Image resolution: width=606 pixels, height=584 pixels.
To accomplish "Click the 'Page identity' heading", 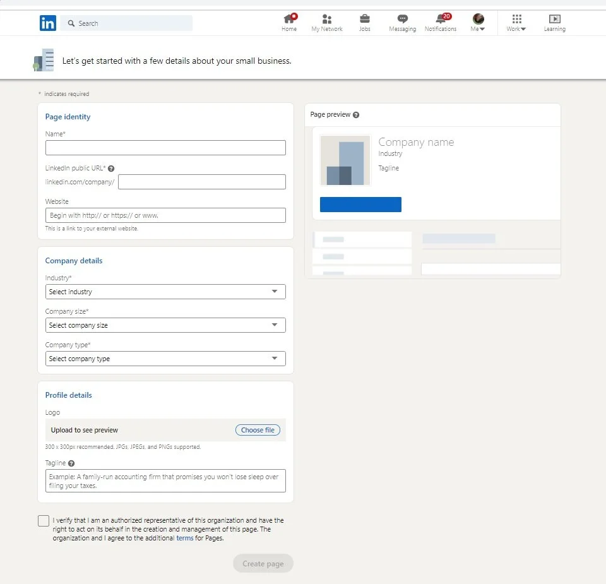I will click(x=68, y=117).
